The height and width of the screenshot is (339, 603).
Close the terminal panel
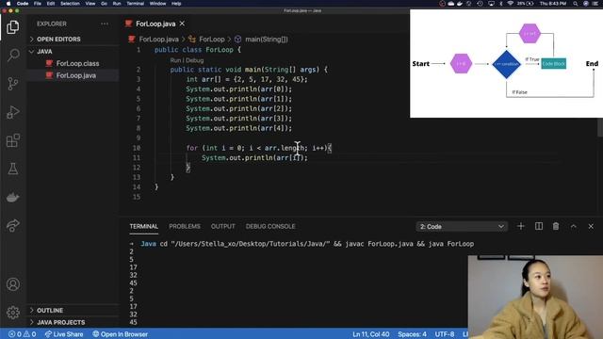coord(591,226)
